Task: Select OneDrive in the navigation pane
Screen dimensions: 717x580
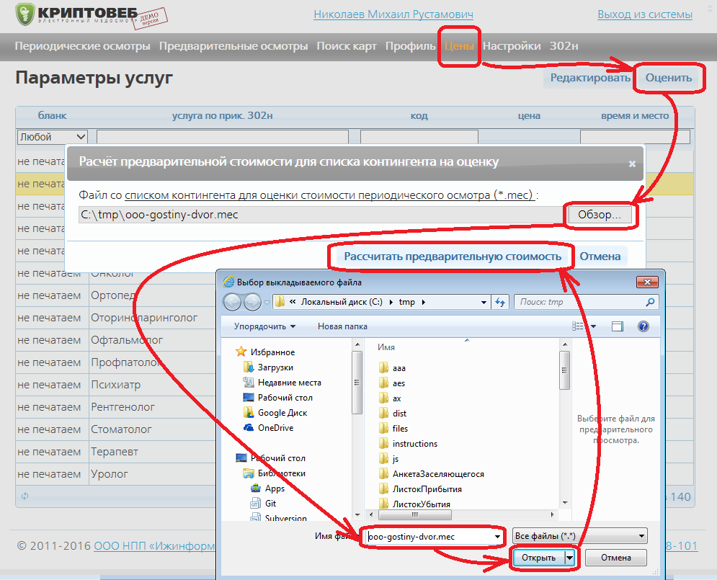Action: (275, 428)
